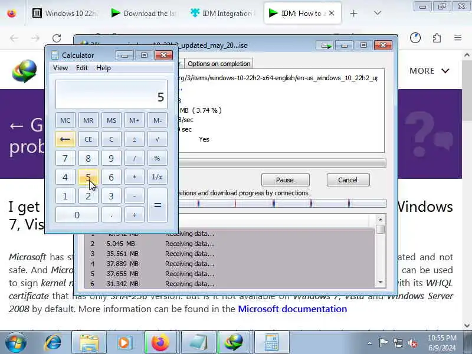Click the plus/minus sign key in Calculator
472x354 pixels.
(135, 139)
